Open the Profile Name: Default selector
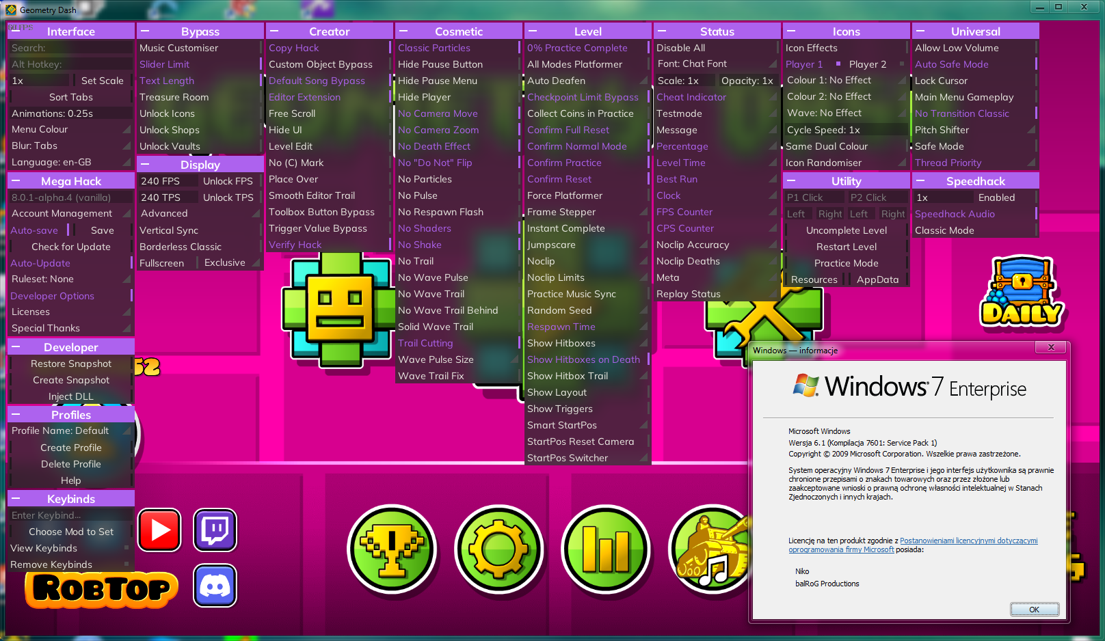This screenshot has width=1105, height=641. pos(70,431)
